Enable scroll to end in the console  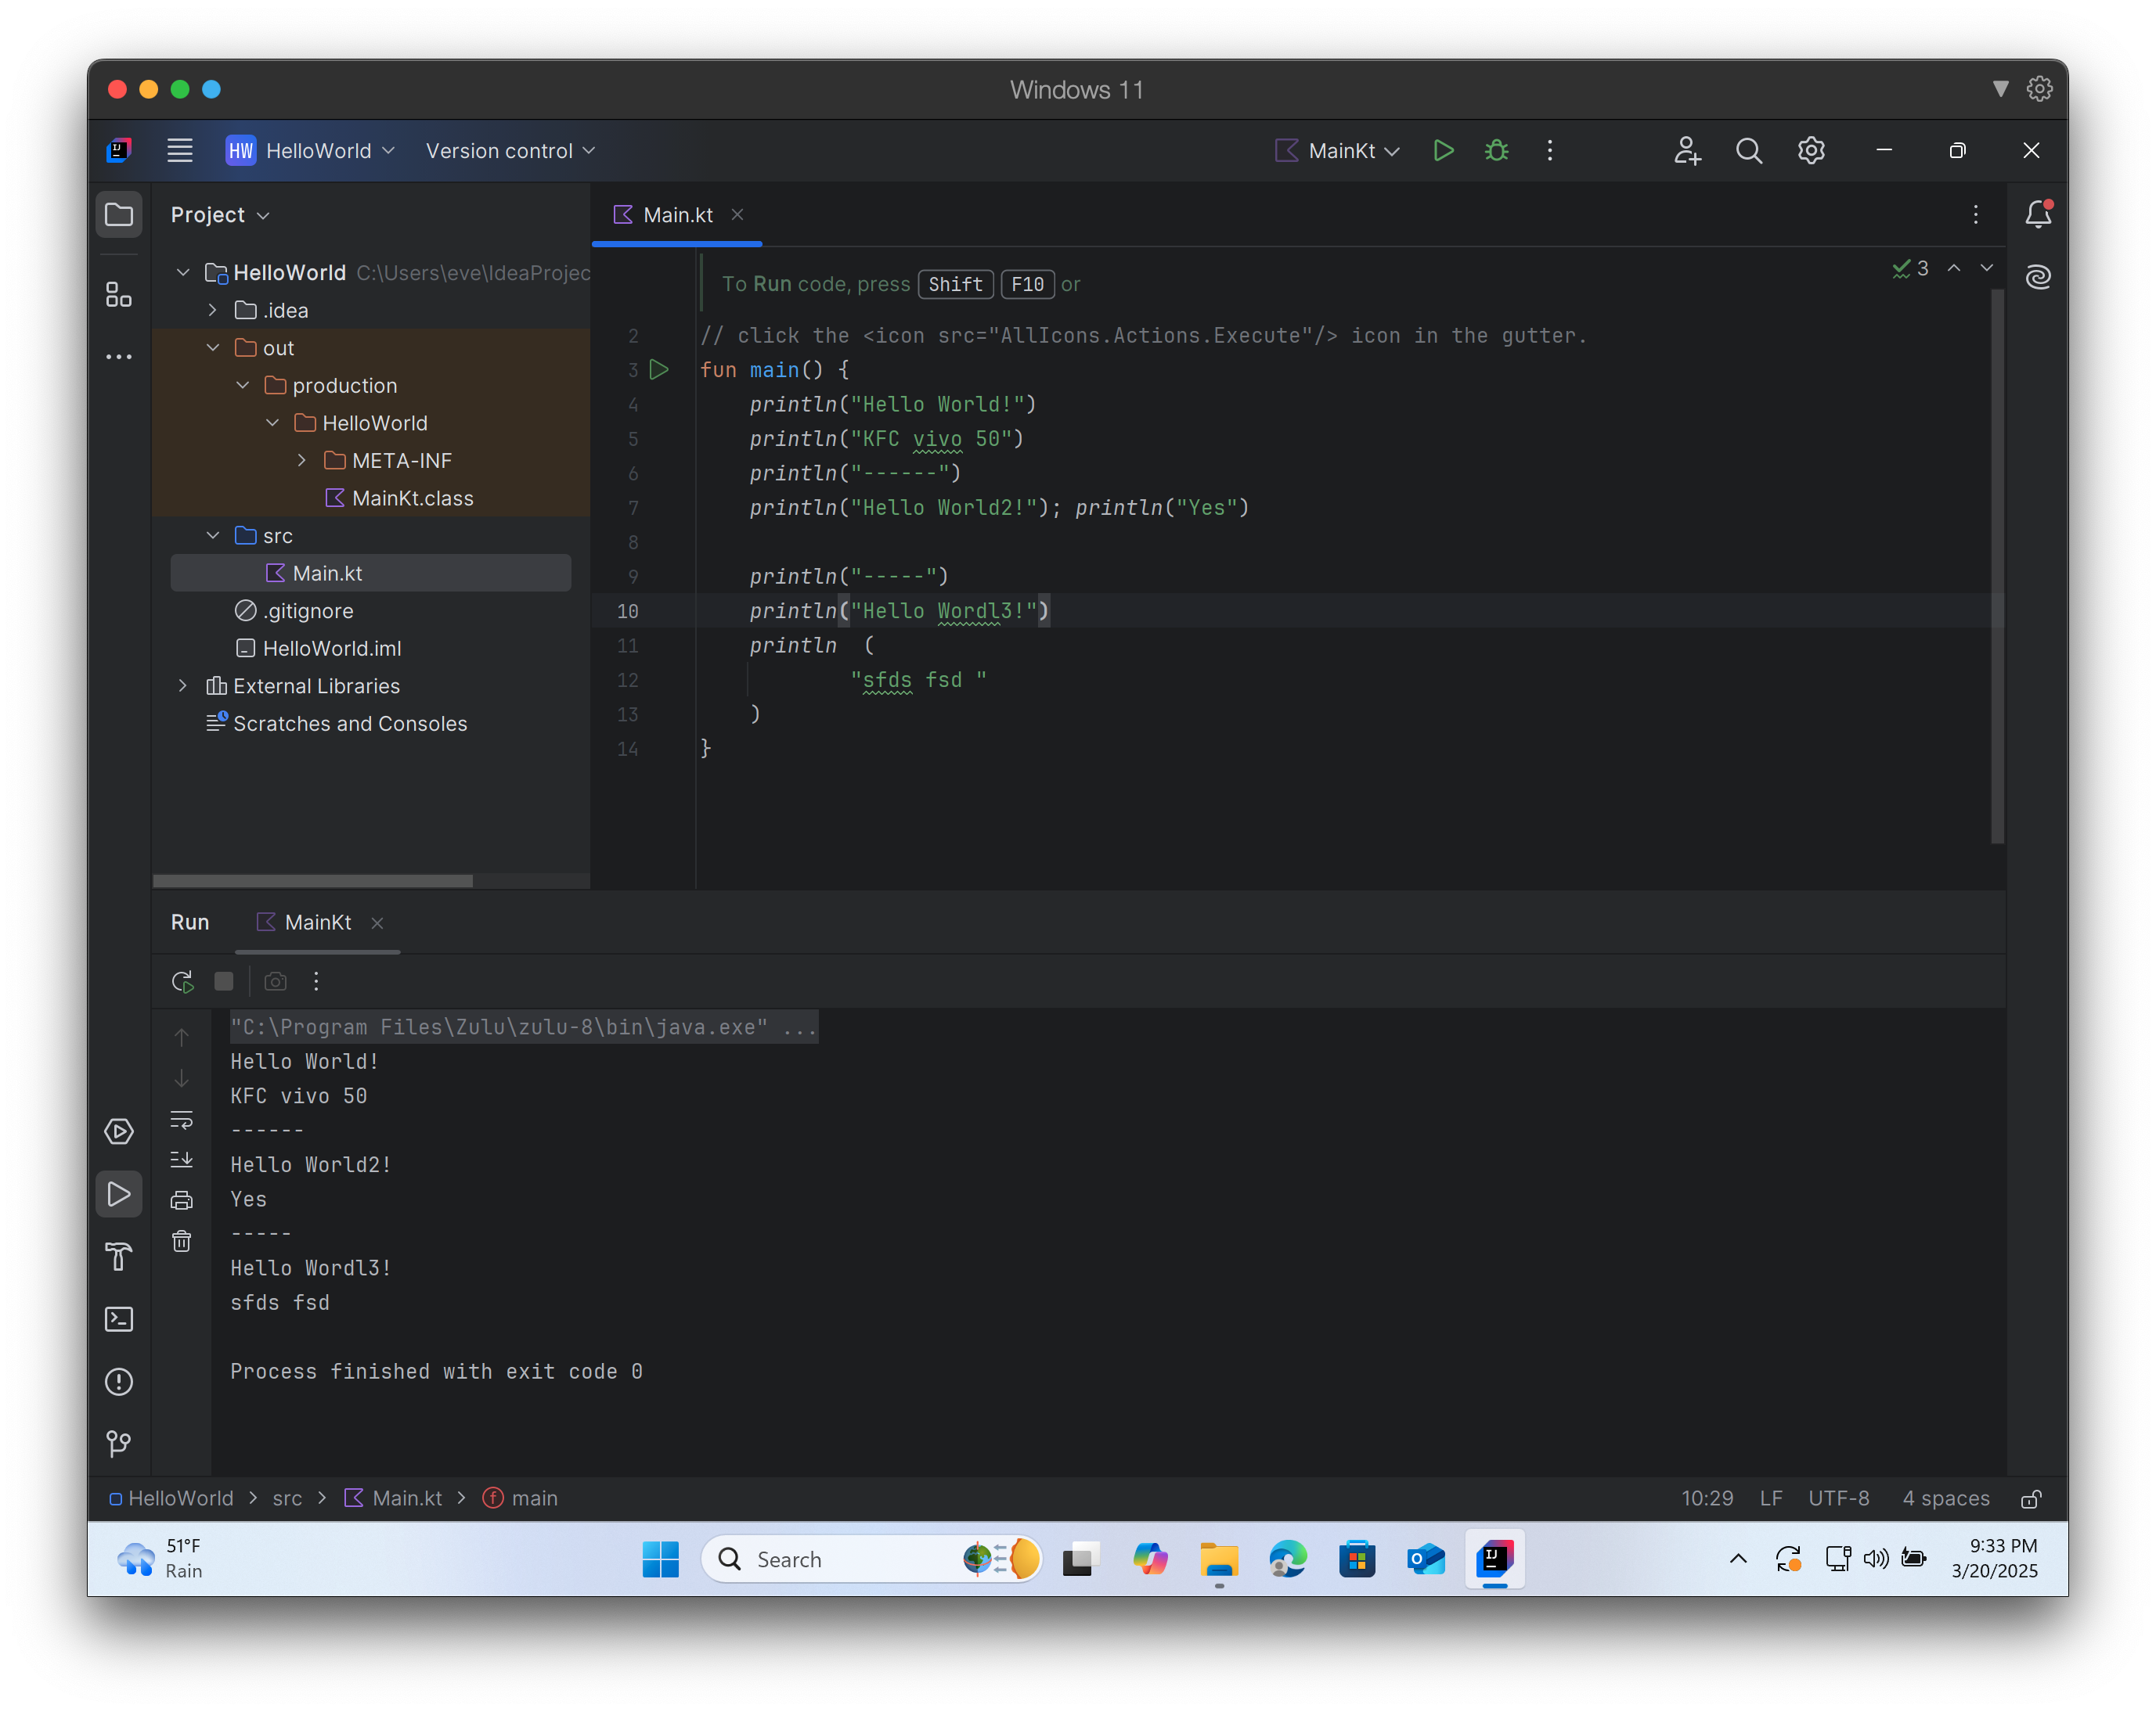tap(182, 1160)
